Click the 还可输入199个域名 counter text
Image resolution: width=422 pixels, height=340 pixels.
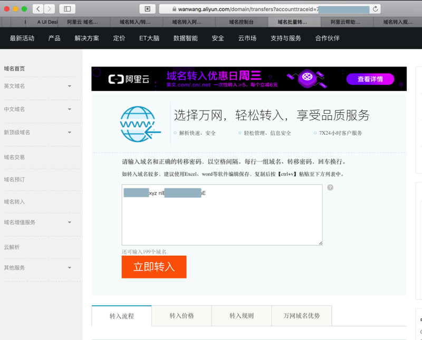tap(144, 252)
